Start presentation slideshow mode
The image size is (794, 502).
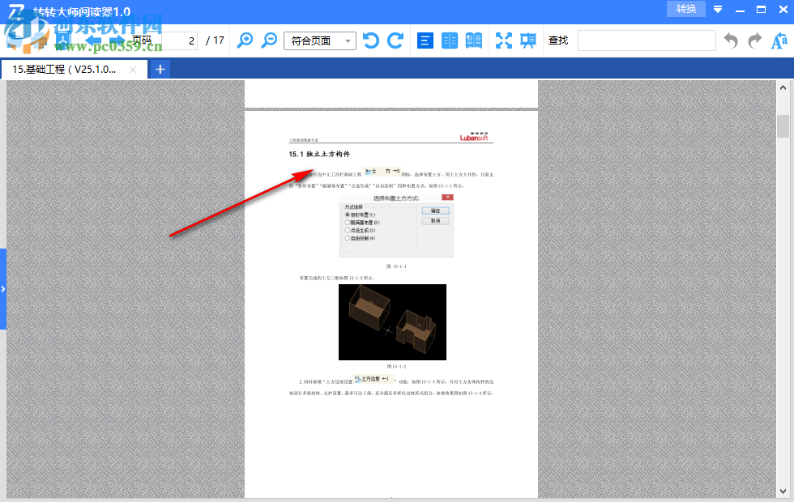tap(528, 40)
